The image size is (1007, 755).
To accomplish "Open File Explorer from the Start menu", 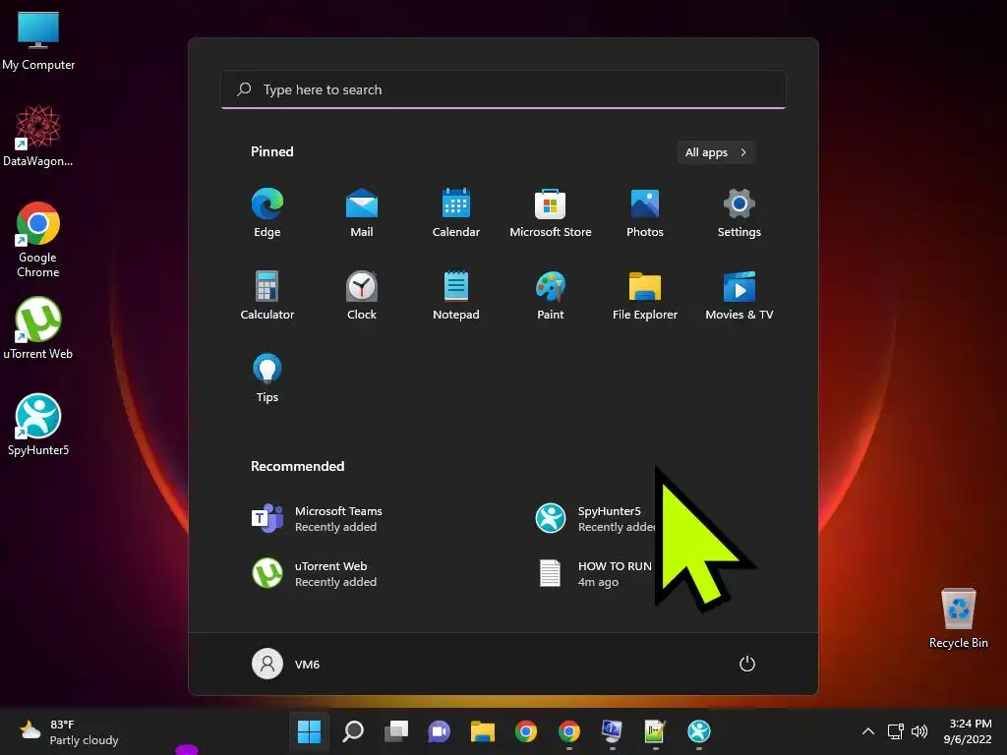I will pos(645,295).
